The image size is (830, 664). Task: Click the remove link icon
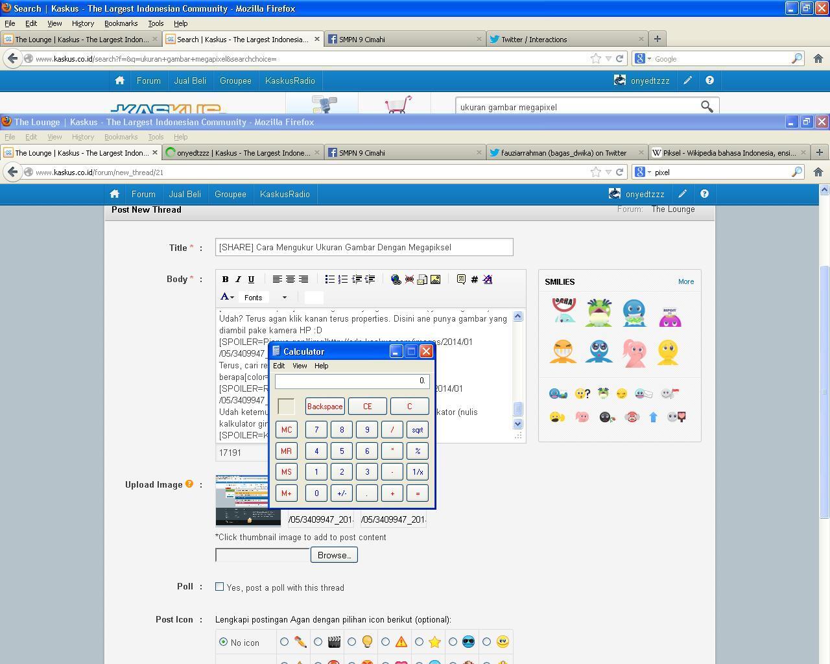tap(409, 279)
